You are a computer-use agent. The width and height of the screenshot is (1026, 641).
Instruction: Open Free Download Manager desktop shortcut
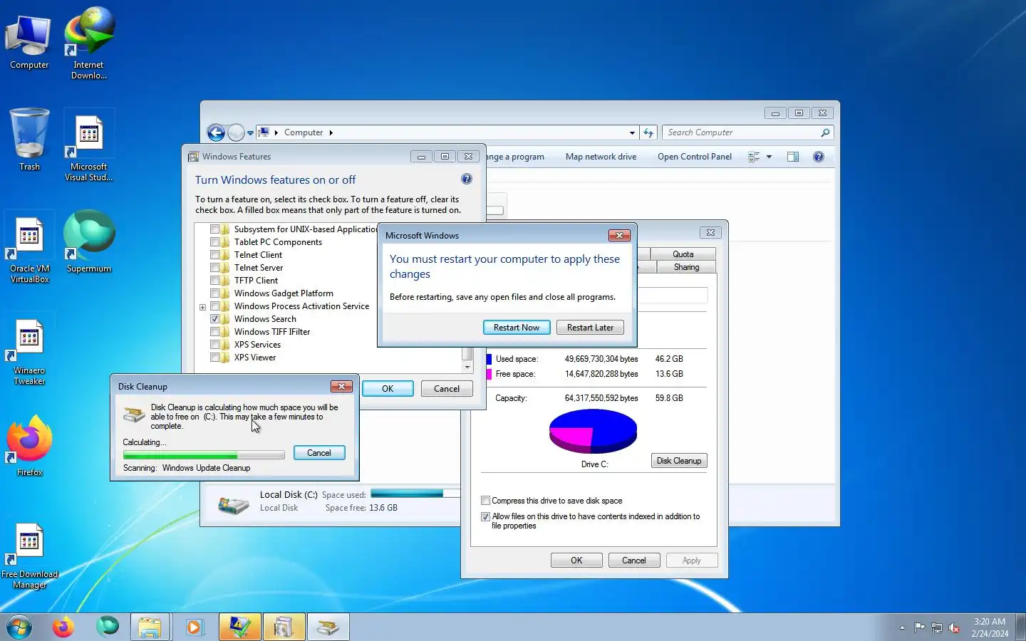(x=29, y=556)
